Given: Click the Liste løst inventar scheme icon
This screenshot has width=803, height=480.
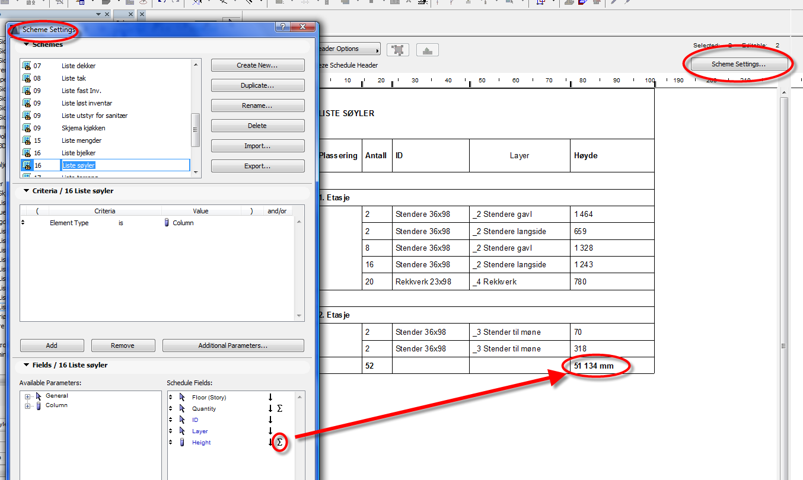Looking at the screenshot, I should click(x=27, y=103).
